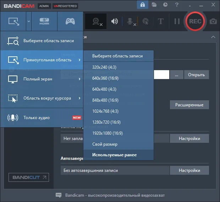Switch to HDMI device recording mode
This screenshot has width=220, height=202.
point(44,21)
